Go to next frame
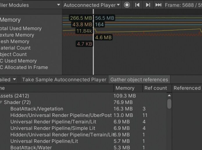This screenshot has width=202, height=150. 148,5
